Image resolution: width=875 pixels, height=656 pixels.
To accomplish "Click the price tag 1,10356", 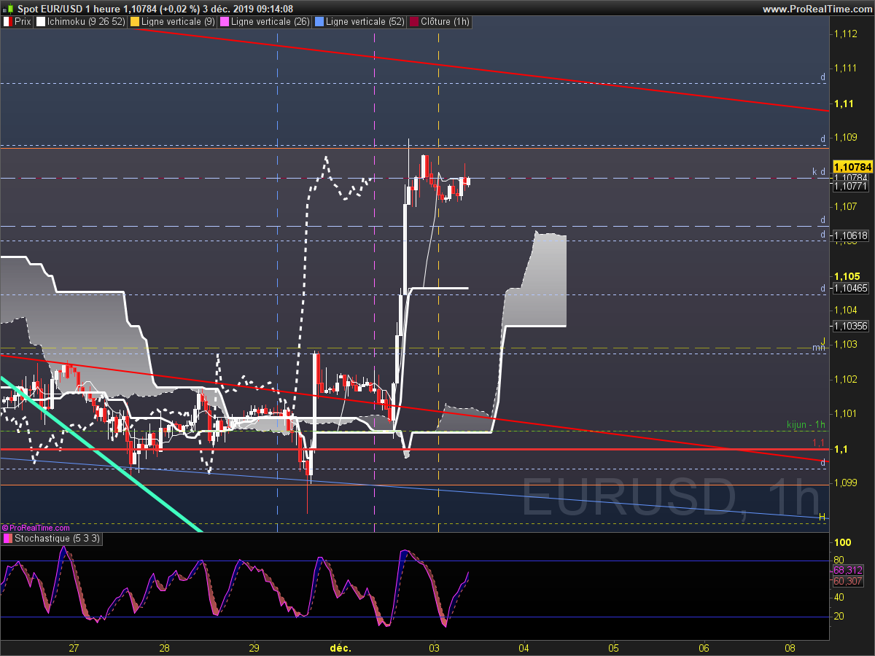I will pyautogui.click(x=850, y=326).
